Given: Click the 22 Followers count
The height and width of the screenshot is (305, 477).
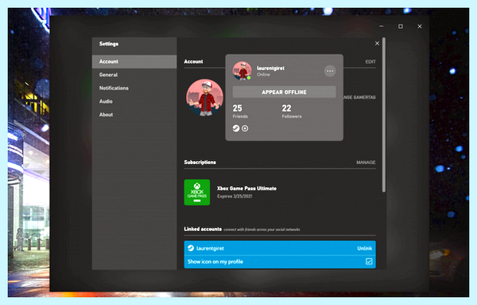Looking at the screenshot, I should 292,111.
